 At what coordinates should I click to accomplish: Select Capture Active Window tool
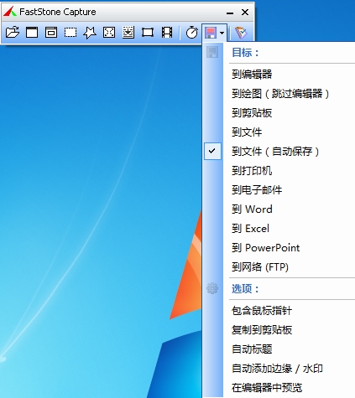(32, 33)
